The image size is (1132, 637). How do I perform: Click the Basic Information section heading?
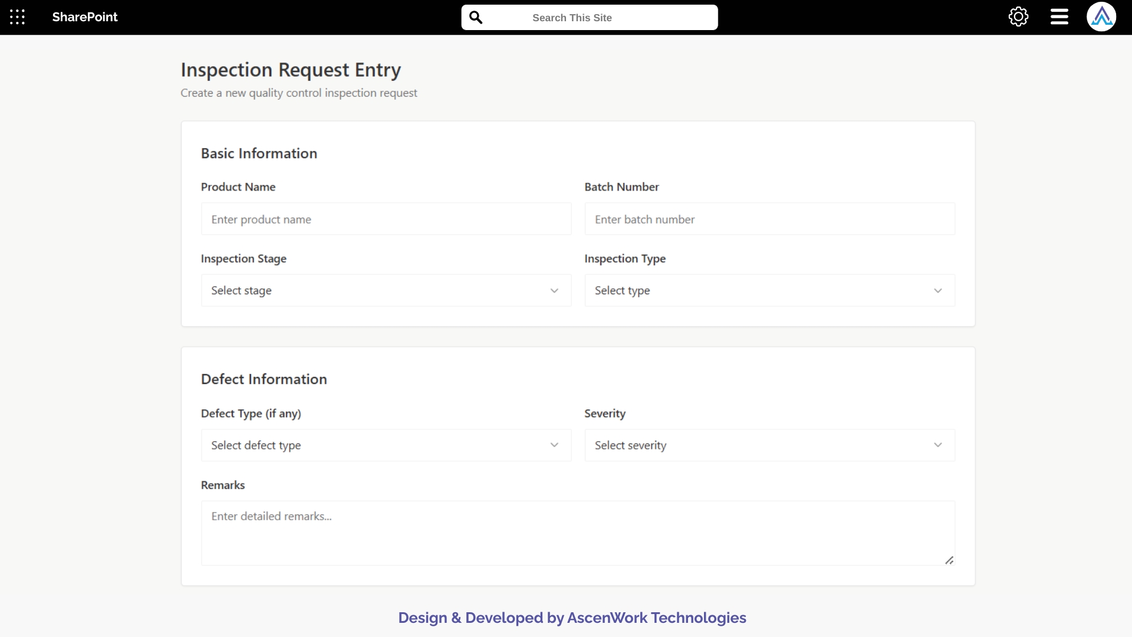pyautogui.click(x=259, y=153)
